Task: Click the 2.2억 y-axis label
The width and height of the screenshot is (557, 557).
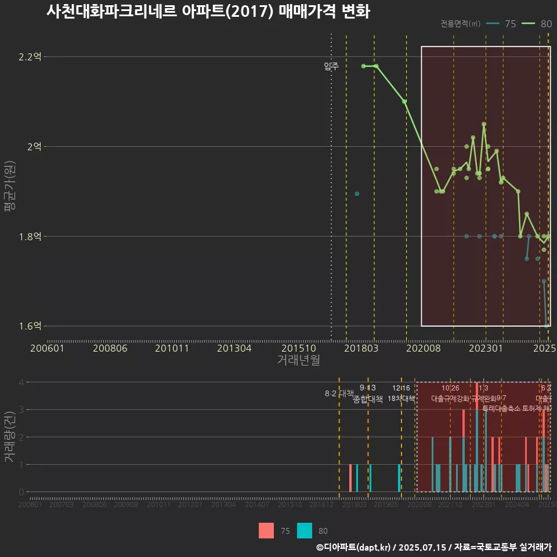Action: [x=30, y=56]
